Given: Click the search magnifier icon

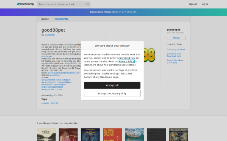Looking at the screenshot, I should coord(87,4).
